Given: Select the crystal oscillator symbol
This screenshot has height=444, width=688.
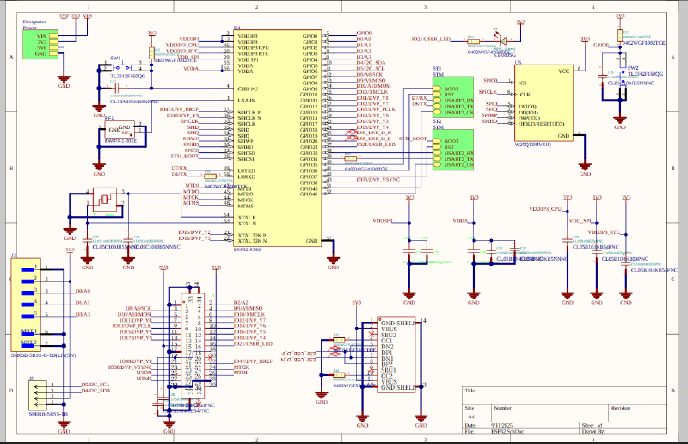Looking at the screenshot, I should coord(104,200).
